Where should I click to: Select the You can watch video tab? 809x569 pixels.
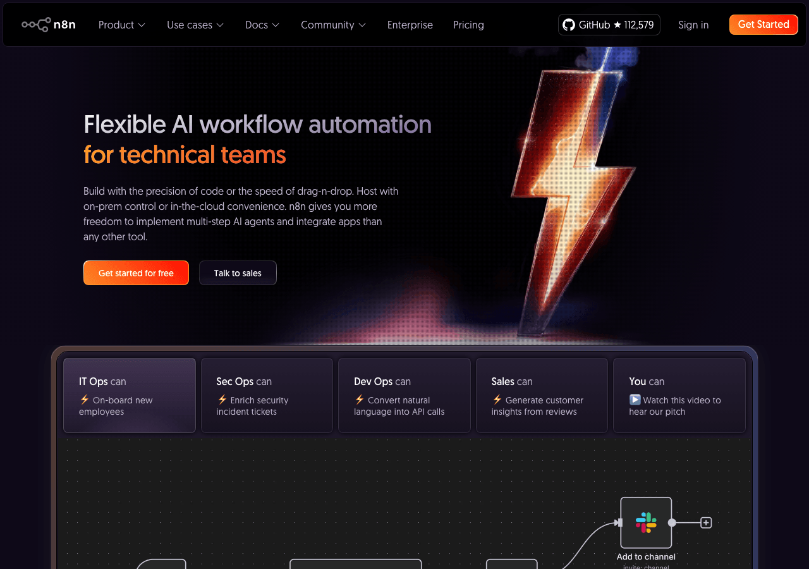(x=679, y=396)
